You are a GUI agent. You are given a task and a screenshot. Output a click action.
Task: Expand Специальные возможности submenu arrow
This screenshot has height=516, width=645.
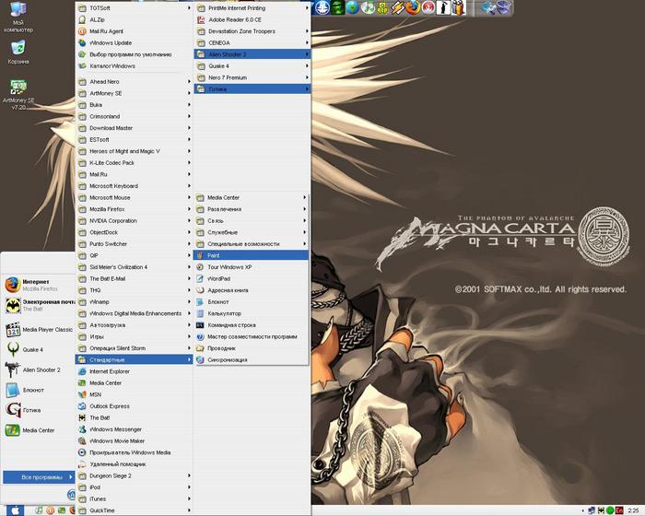pyautogui.click(x=305, y=243)
